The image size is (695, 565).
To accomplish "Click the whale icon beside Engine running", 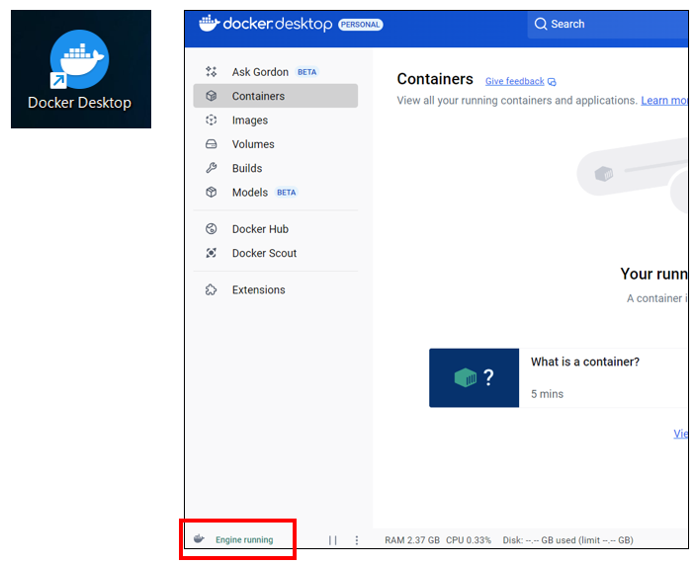I will click(199, 539).
